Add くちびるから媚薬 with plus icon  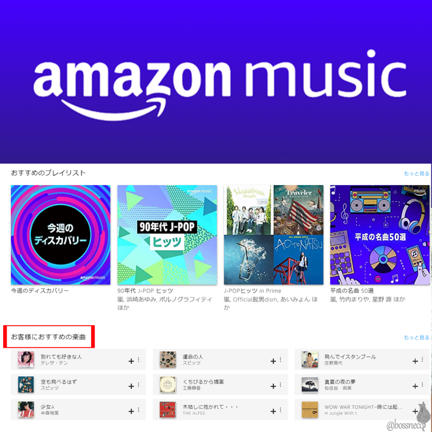pyautogui.click(x=273, y=386)
